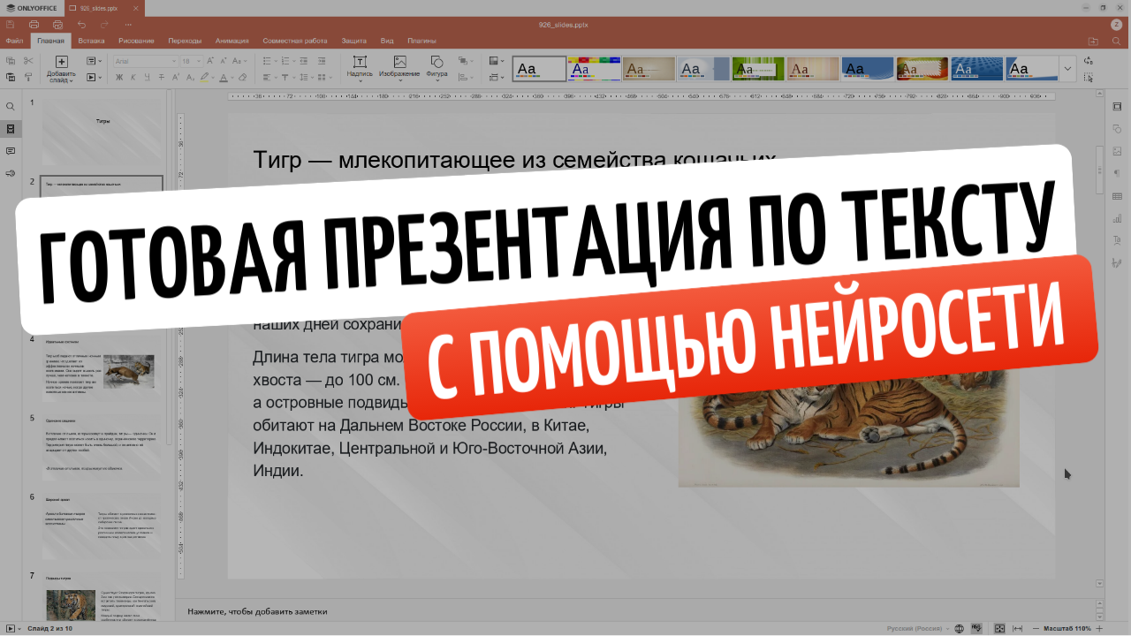Decrease the font size
This screenshot has width=1131, height=636.
pos(224,61)
